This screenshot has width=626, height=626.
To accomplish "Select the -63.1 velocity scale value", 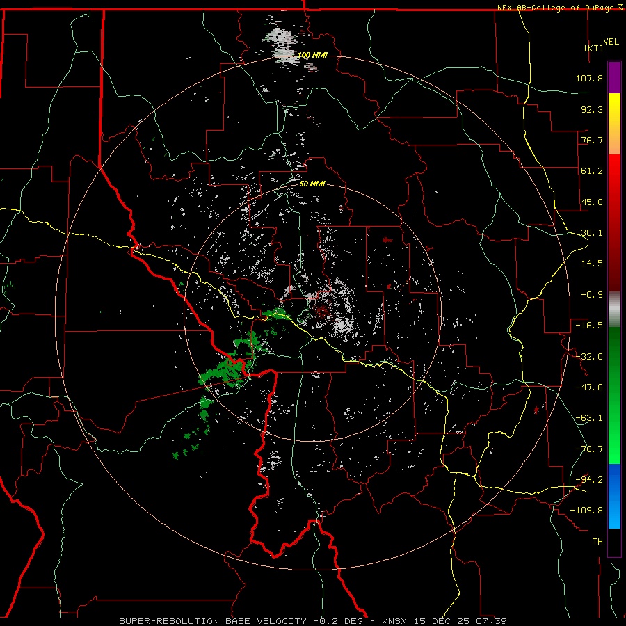I will click(589, 418).
